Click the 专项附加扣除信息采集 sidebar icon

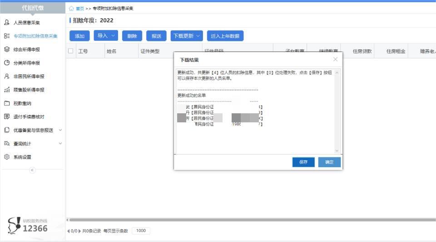(7, 36)
